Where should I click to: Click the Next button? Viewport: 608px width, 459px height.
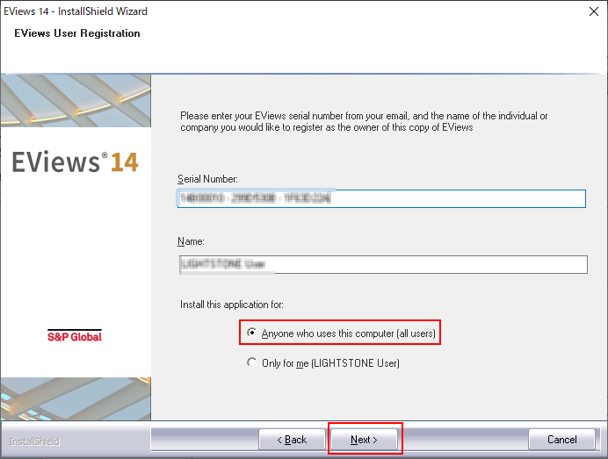point(364,439)
